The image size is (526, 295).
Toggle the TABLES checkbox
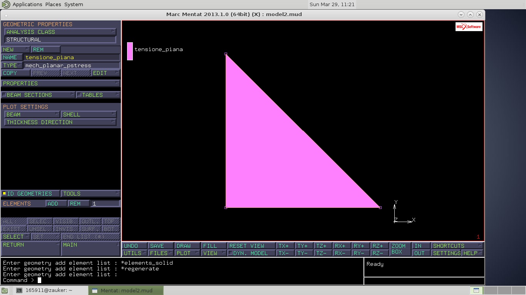point(79,95)
